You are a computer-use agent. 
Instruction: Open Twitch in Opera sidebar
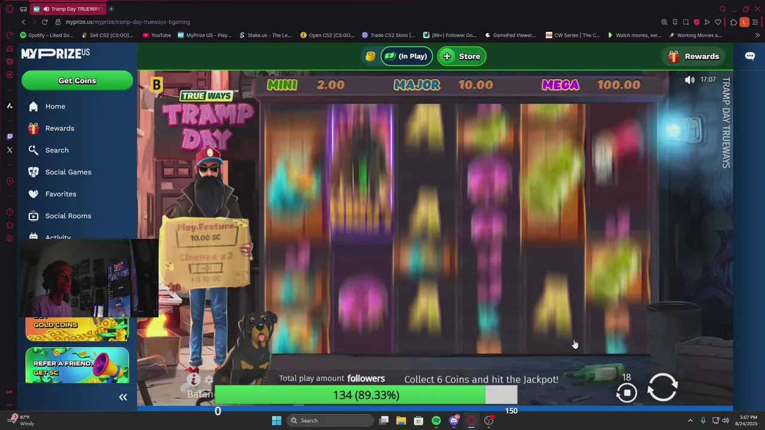point(10,137)
